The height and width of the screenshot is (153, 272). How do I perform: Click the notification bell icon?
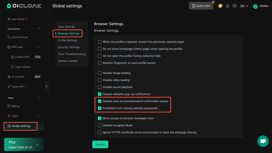tap(228, 6)
